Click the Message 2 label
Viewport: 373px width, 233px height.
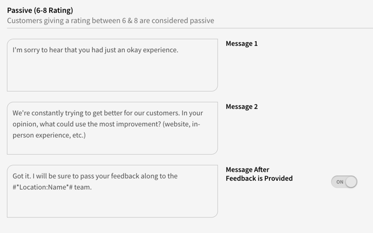click(242, 106)
